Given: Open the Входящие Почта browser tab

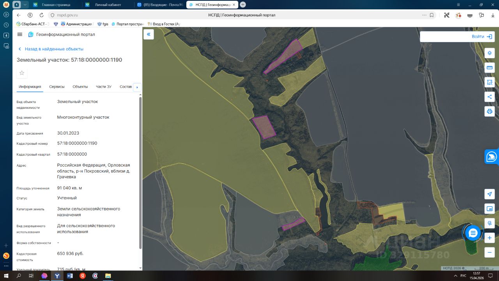Looking at the screenshot, I should pos(160,5).
